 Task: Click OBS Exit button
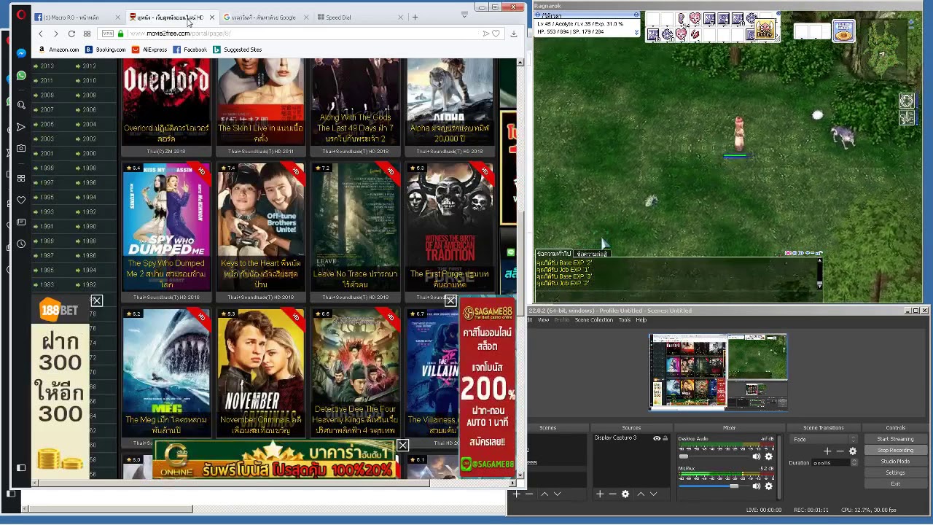pos(895,483)
